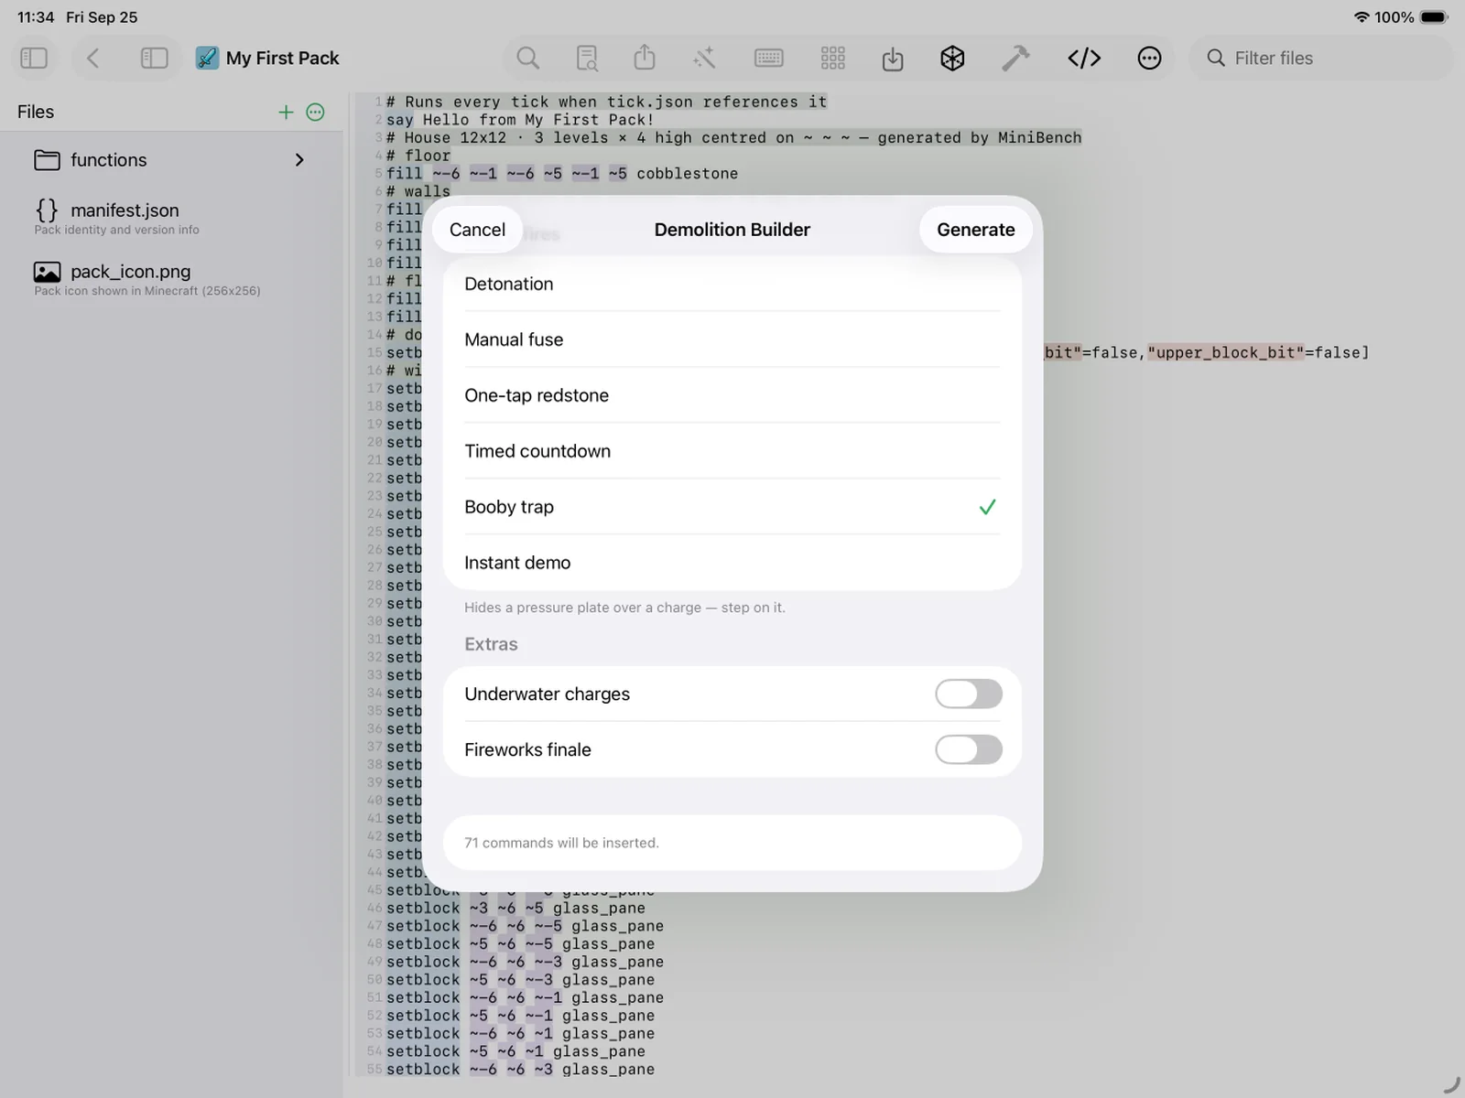Viewport: 1465px width, 1098px height.
Task: Tap the share icon
Action: tap(645, 58)
